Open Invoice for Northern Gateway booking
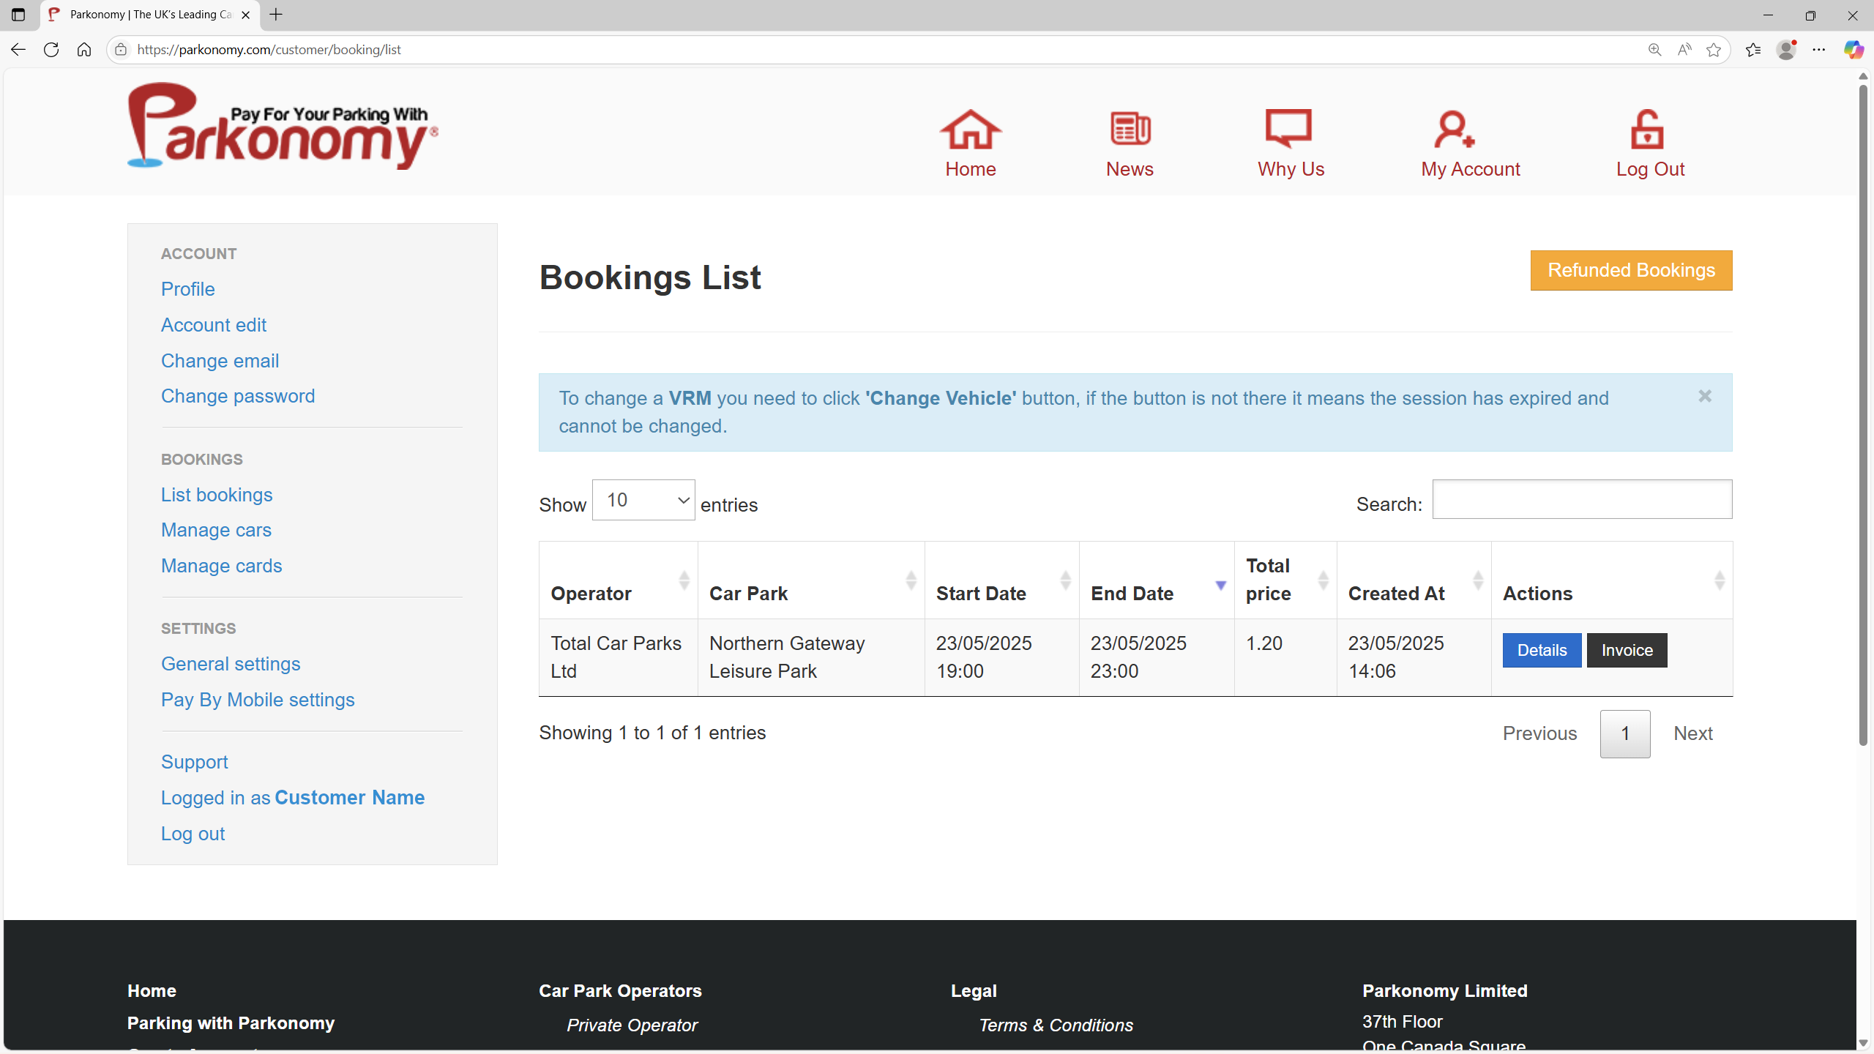The height and width of the screenshot is (1054, 1874). click(1627, 650)
